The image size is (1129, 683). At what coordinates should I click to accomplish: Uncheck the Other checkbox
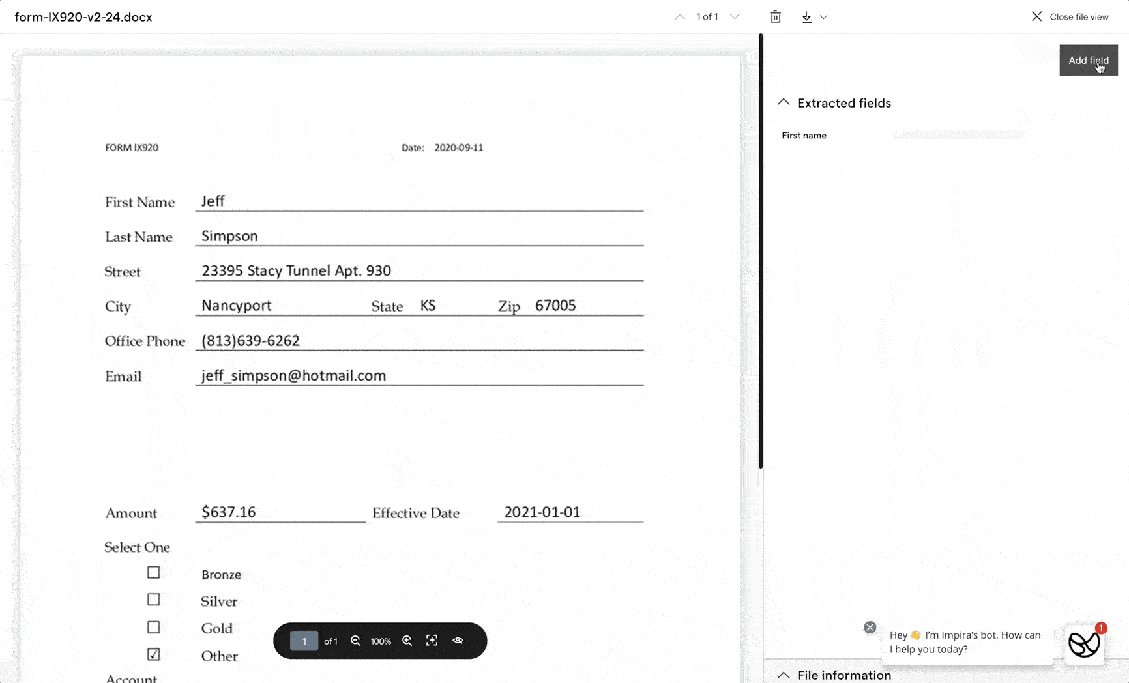(x=153, y=654)
